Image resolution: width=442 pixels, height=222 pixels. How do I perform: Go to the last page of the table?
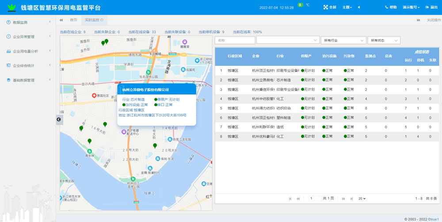click(x=351, y=199)
